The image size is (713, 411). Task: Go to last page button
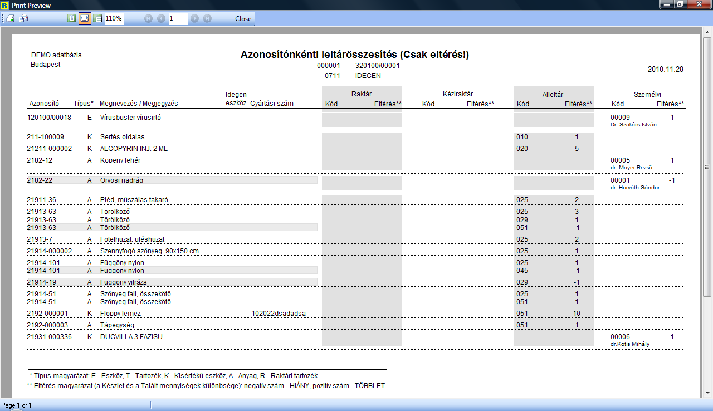click(x=207, y=18)
